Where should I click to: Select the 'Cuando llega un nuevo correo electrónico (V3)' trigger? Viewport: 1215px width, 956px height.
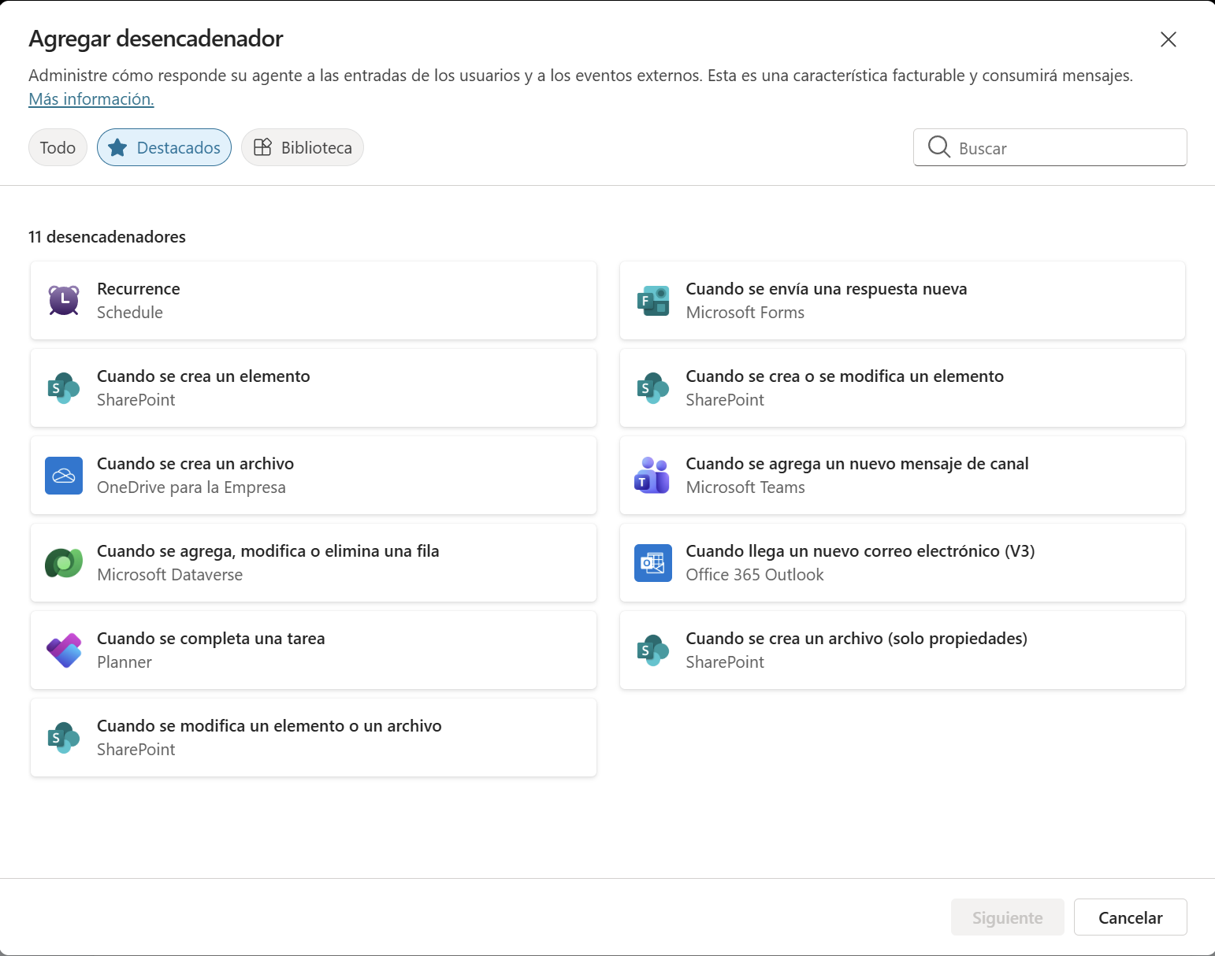pyautogui.click(x=902, y=562)
